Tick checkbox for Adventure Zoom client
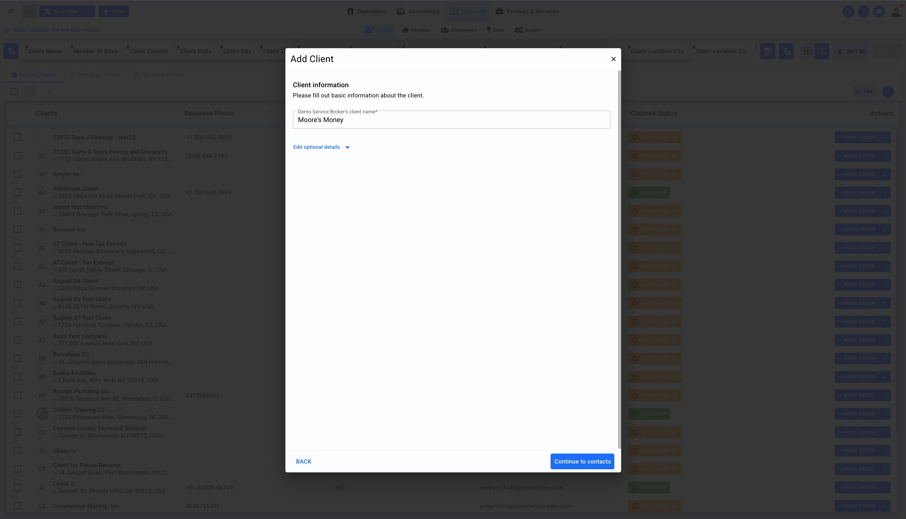 click(x=18, y=192)
